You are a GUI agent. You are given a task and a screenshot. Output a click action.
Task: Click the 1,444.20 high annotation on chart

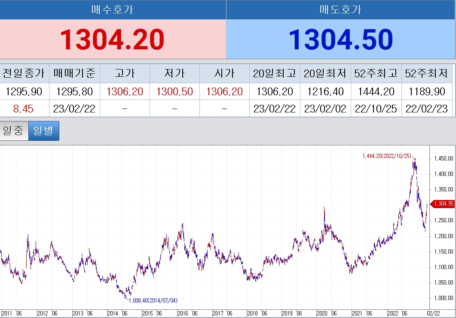pos(387,156)
